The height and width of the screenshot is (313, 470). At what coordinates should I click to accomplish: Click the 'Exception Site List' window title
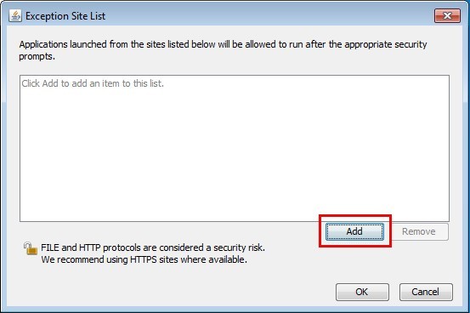(65, 16)
